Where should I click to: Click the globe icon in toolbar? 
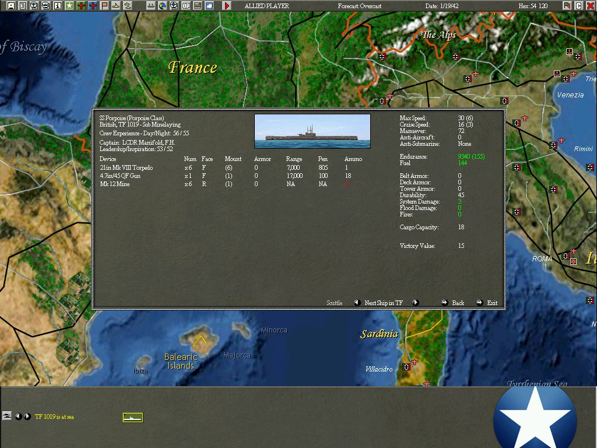point(163,6)
